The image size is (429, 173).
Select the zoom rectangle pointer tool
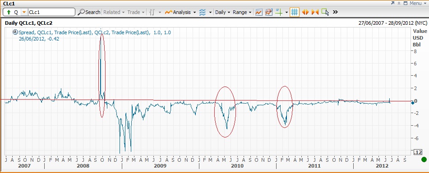325,12
